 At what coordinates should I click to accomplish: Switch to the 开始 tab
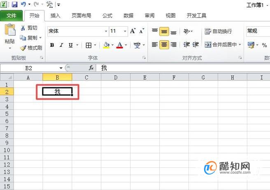(x=34, y=16)
